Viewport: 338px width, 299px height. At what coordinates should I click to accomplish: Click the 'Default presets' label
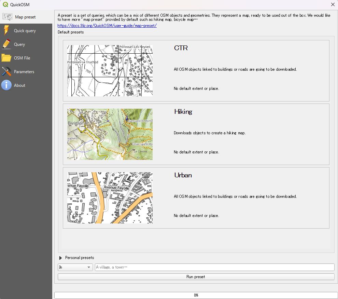click(x=71, y=32)
